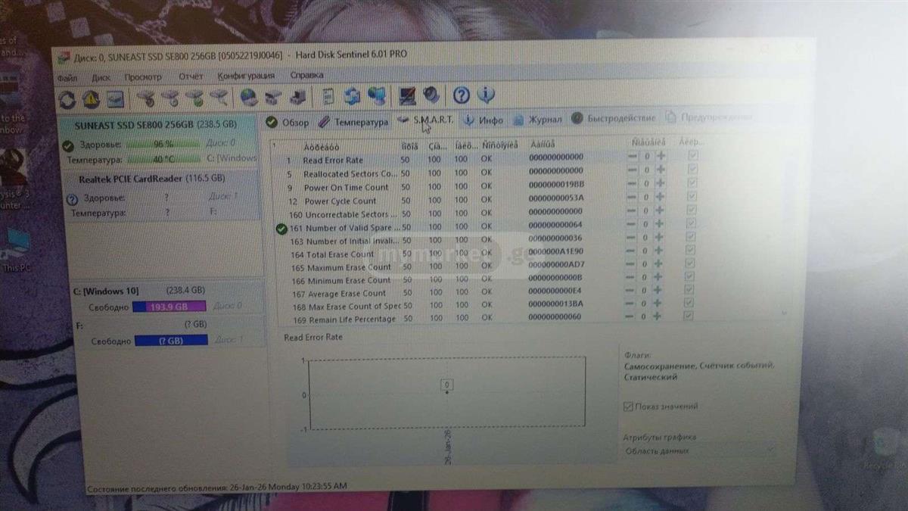Click the globe icon in the toolbar
Viewport: 908px width, 511px height.
click(x=248, y=98)
